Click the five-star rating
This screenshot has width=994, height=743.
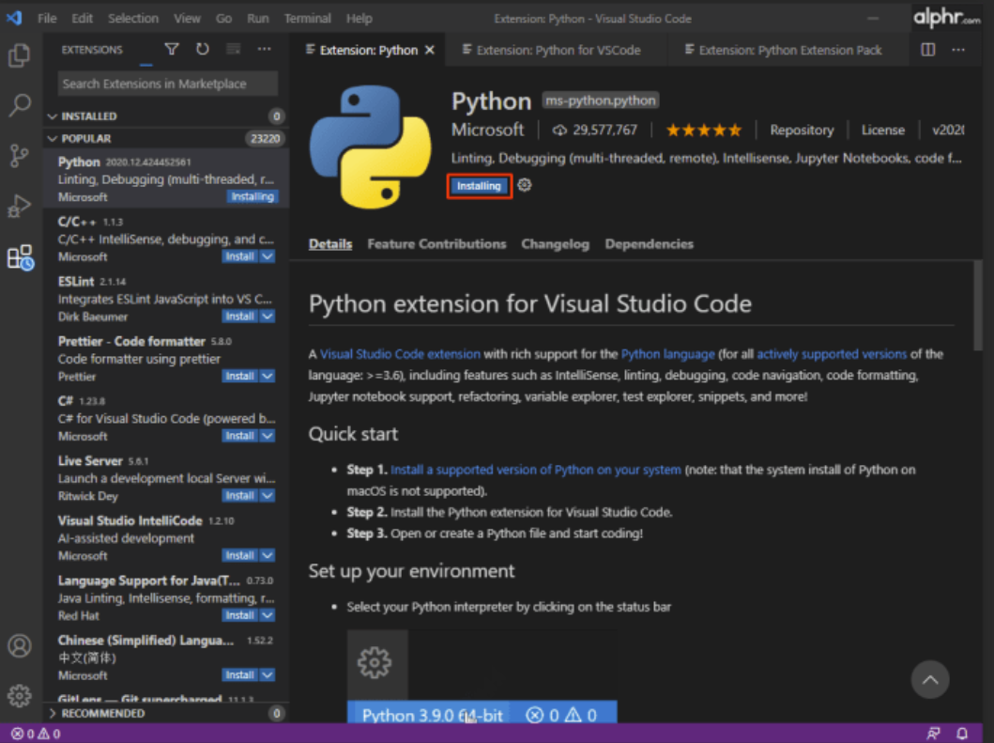704,130
